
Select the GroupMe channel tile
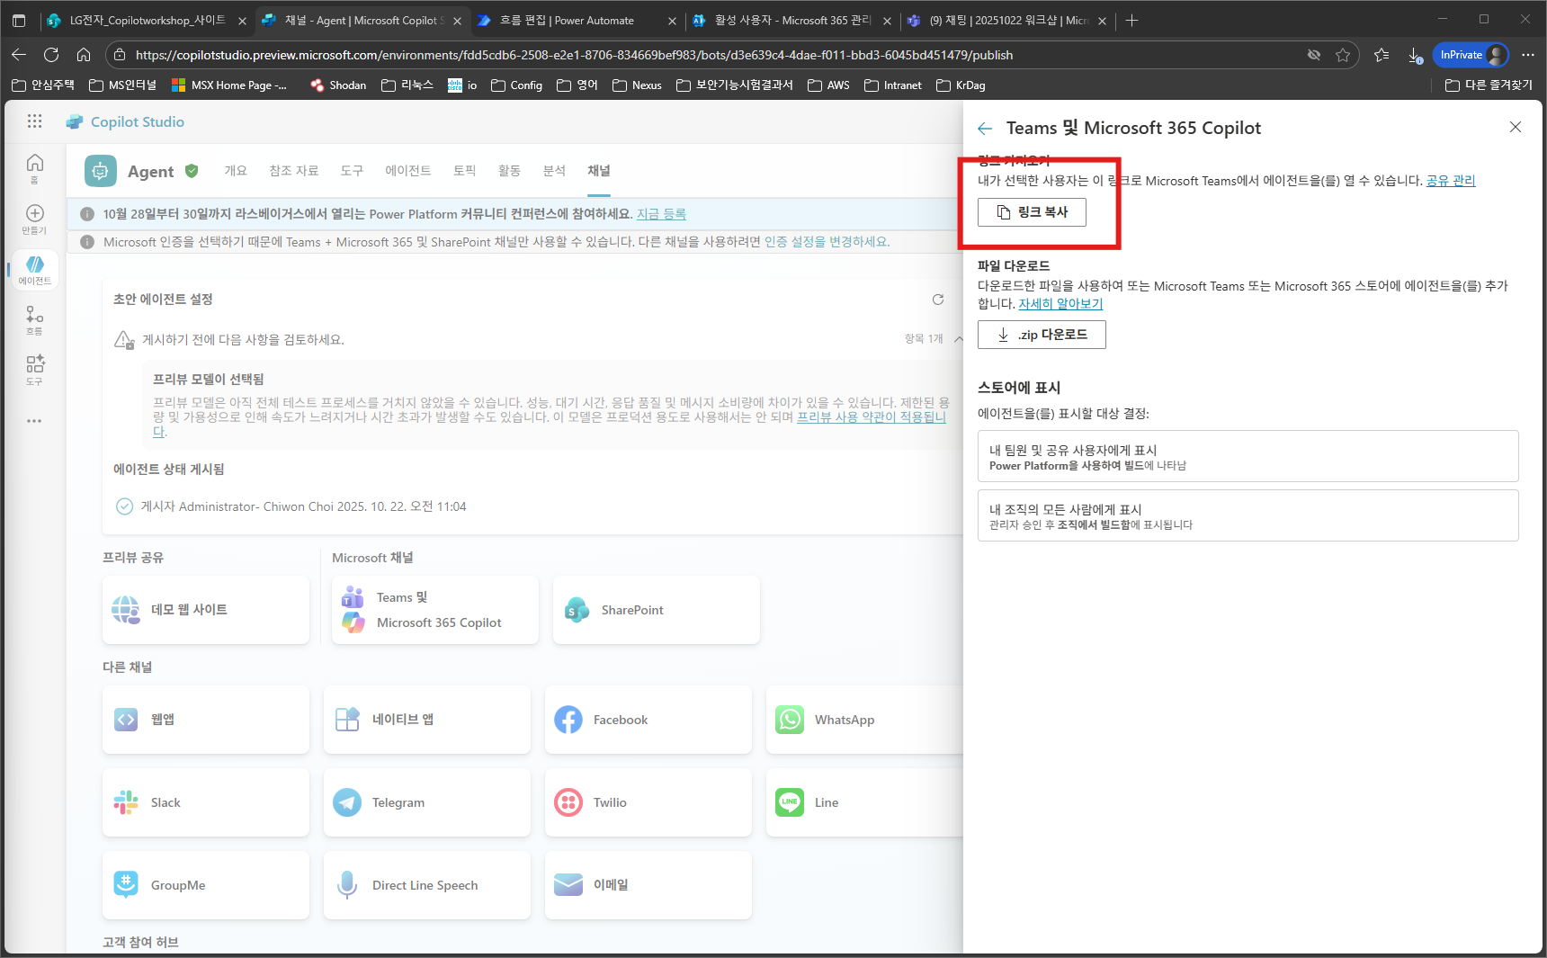(206, 885)
